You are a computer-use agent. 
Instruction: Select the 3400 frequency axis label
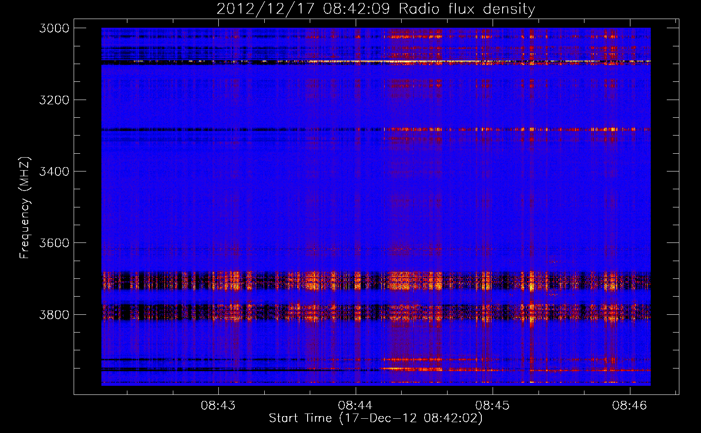point(54,171)
